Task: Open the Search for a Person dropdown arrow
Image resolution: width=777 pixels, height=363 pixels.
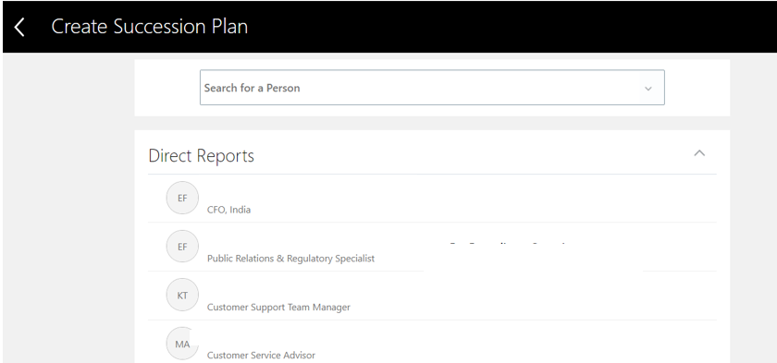Action: [648, 89]
